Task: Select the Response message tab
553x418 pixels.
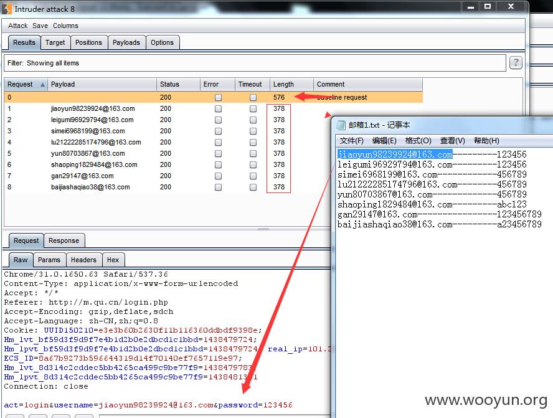Action: [x=64, y=240]
